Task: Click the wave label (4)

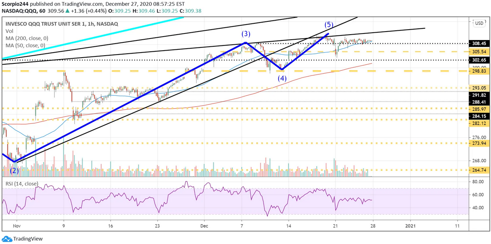Action: (282, 78)
